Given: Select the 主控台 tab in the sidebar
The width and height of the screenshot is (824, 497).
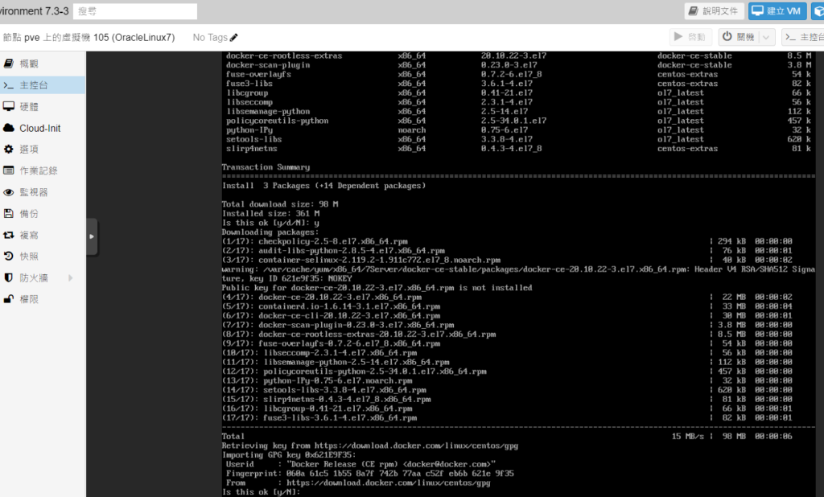Looking at the screenshot, I should (x=34, y=85).
